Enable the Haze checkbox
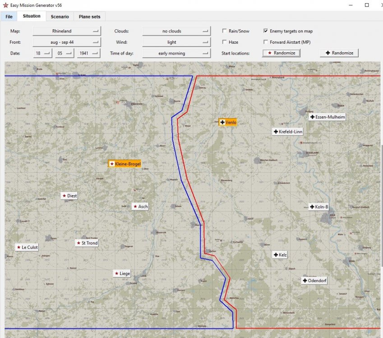The image size is (383, 338). 225,42
